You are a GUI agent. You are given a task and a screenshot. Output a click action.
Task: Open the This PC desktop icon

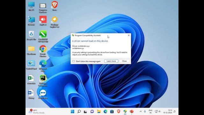click(x=31, y=6)
